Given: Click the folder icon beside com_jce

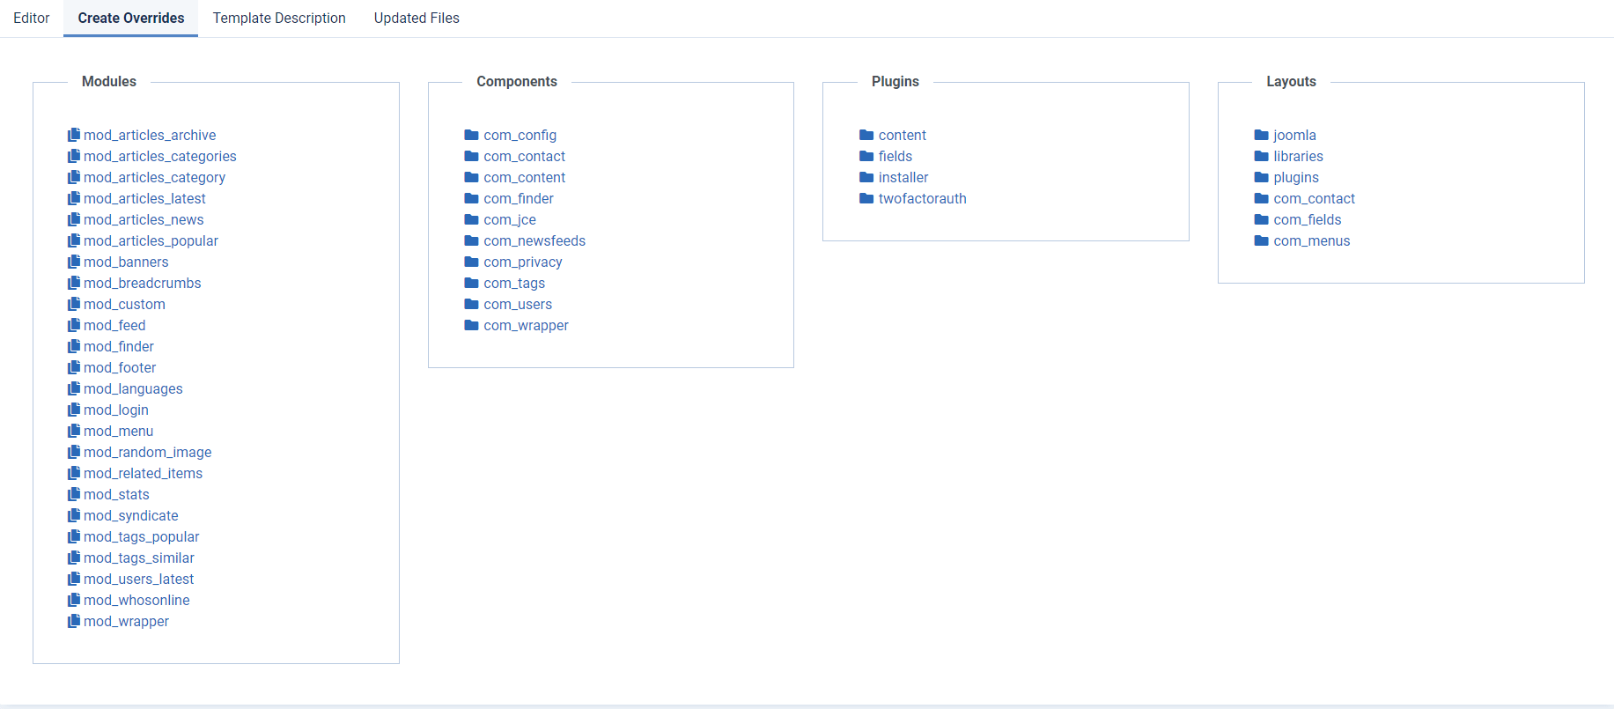Looking at the screenshot, I should click(x=471, y=219).
